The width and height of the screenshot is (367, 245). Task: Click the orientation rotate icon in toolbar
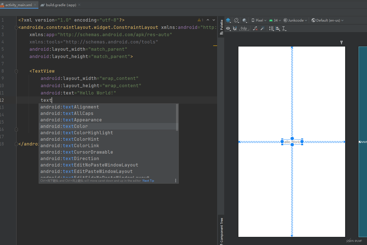coord(236,20)
